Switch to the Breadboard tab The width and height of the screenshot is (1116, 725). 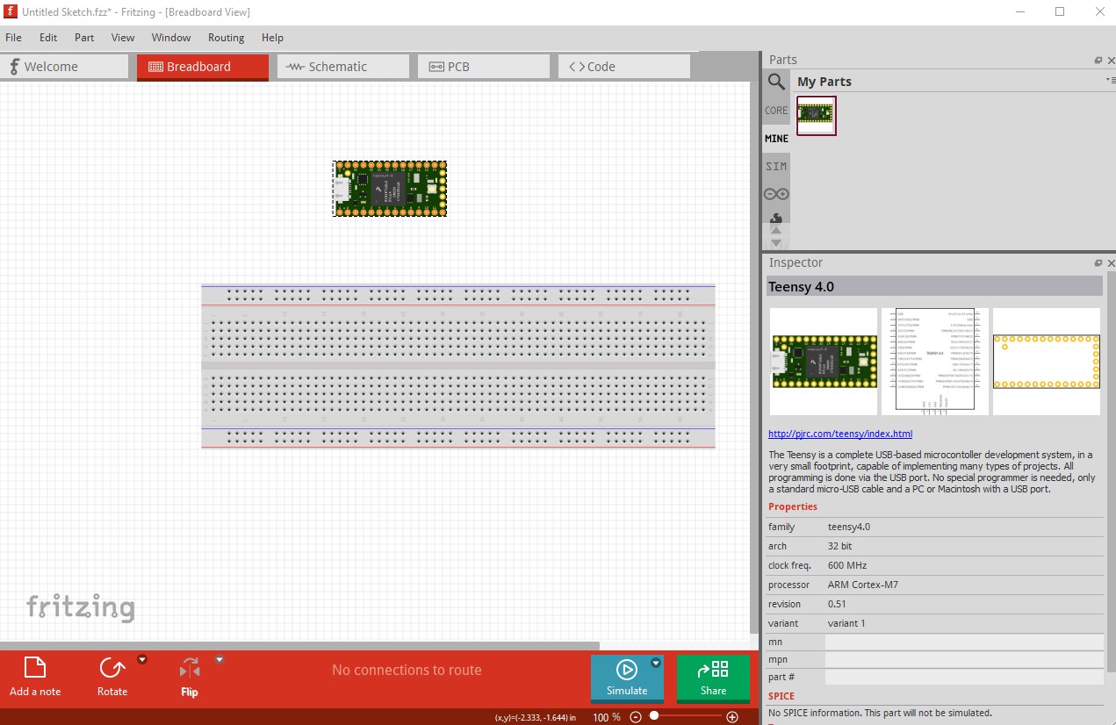[203, 67]
